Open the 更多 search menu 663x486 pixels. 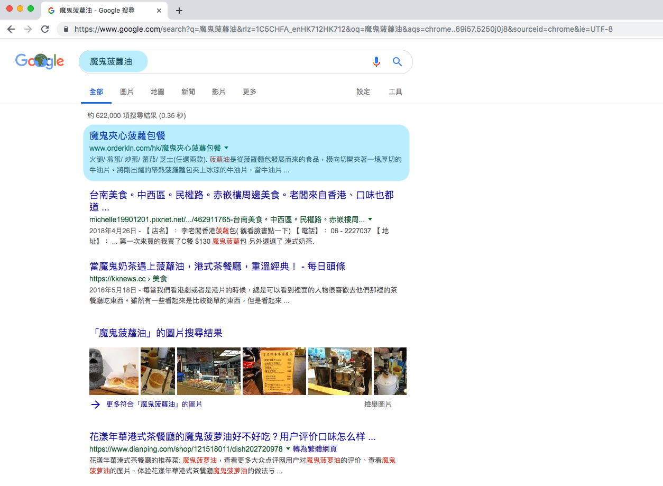(x=250, y=91)
